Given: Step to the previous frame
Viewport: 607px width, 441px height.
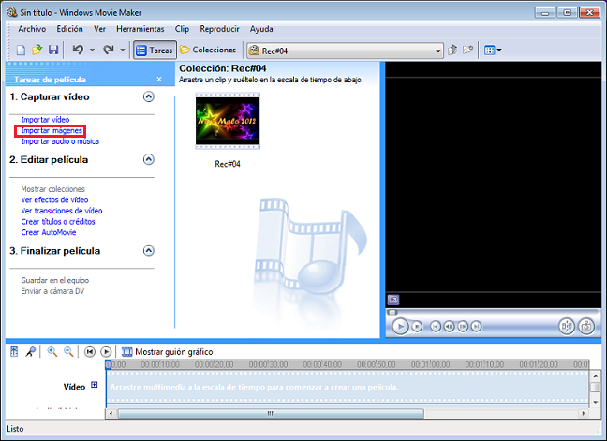Looking at the screenshot, I should pos(449,327).
